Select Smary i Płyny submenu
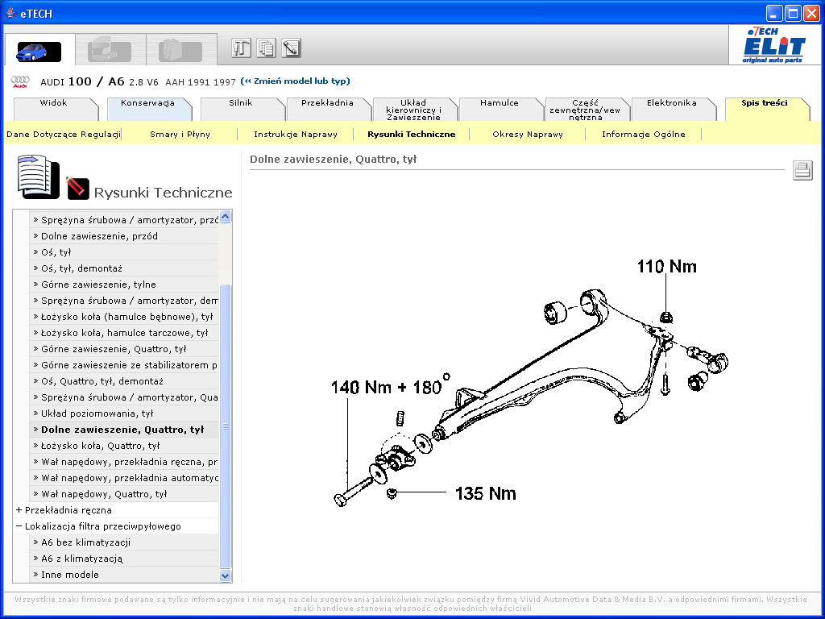Viewport: 825px width, 619px height. click(x=180, y=135)
